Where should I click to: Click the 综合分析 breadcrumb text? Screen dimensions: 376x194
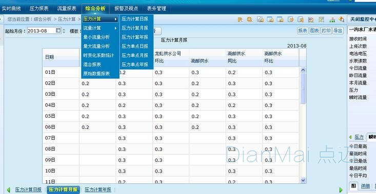click(43, 19)
